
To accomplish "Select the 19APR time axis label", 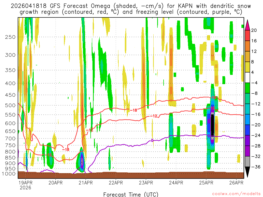I will click(x=25, y=183).
